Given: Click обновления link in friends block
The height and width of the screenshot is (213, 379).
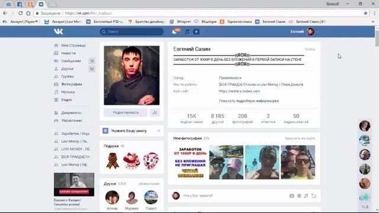Looking at the screenshot, I should [x=149, y=184].
